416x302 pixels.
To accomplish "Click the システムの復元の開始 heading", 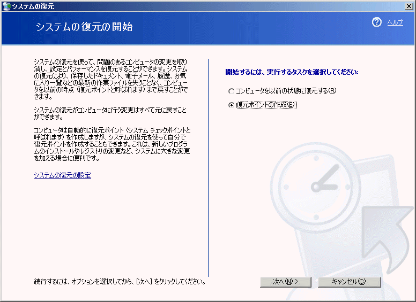I will click(84, 27).
